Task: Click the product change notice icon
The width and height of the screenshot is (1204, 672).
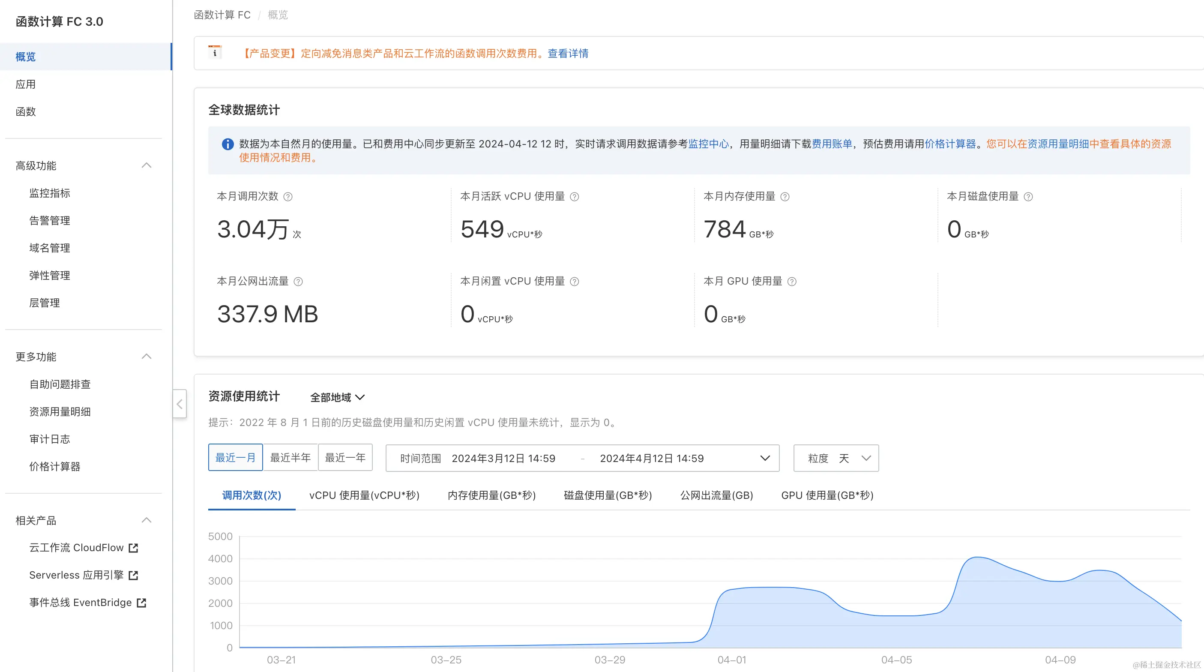Action: (215, 52)
